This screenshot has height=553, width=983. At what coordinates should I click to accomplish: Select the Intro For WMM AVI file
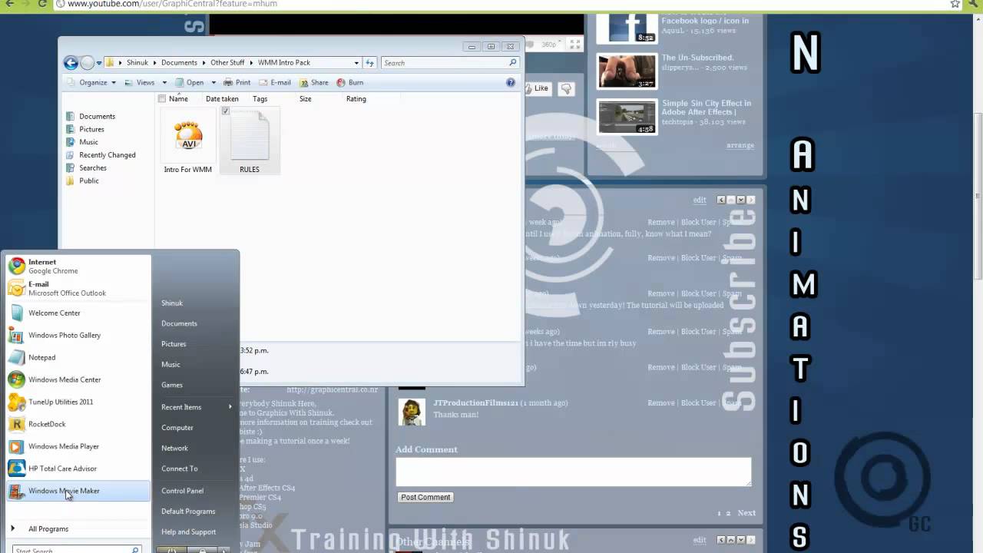[x=188, y=142]
